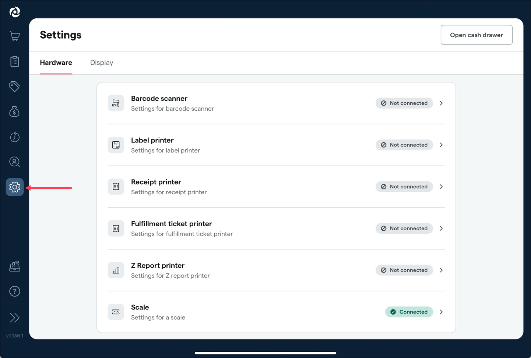
Task: Open Label printer settings via its chevron
Action: (x=441, y=145)
